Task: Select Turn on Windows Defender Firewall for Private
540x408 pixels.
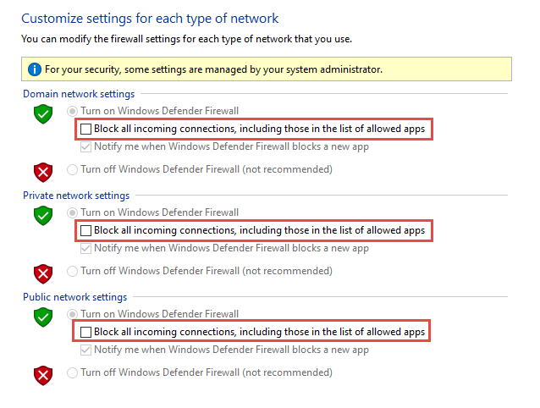Action: 72,212
